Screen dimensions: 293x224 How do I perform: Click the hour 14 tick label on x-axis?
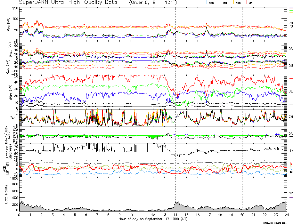(175, 215)
